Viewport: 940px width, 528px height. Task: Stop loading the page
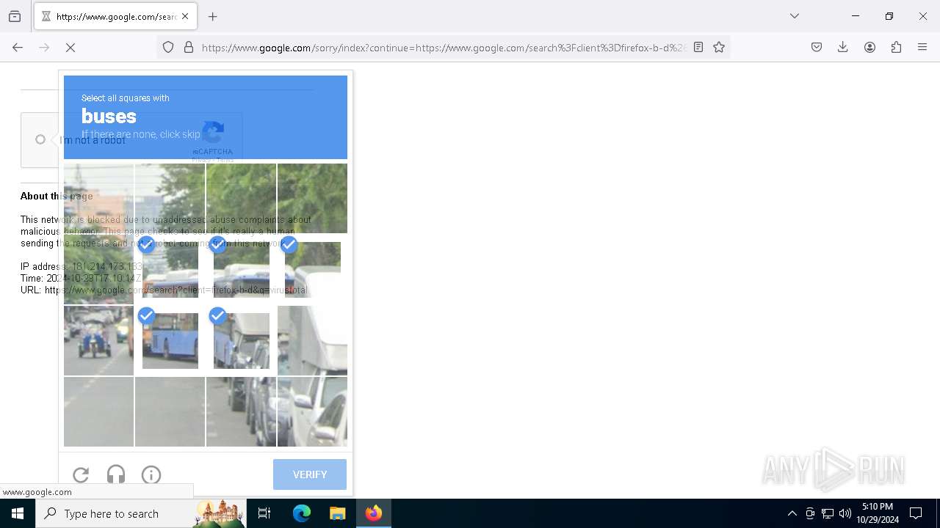pyautogui.click(x=70, y=48)
